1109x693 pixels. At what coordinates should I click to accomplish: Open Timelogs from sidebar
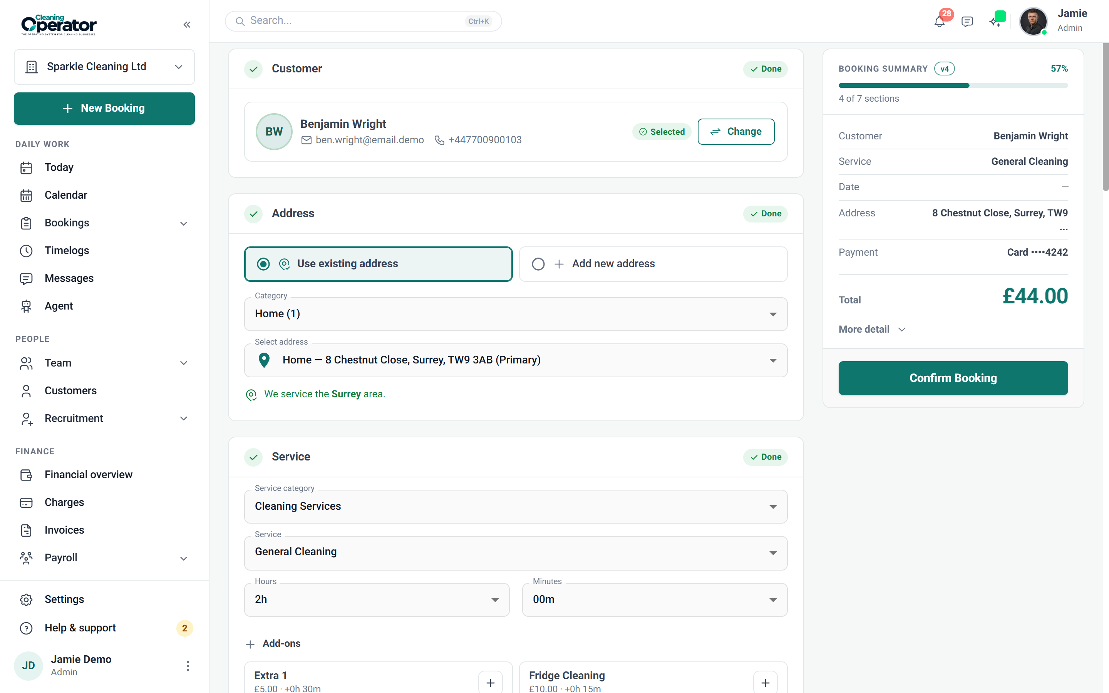[104, 251]
